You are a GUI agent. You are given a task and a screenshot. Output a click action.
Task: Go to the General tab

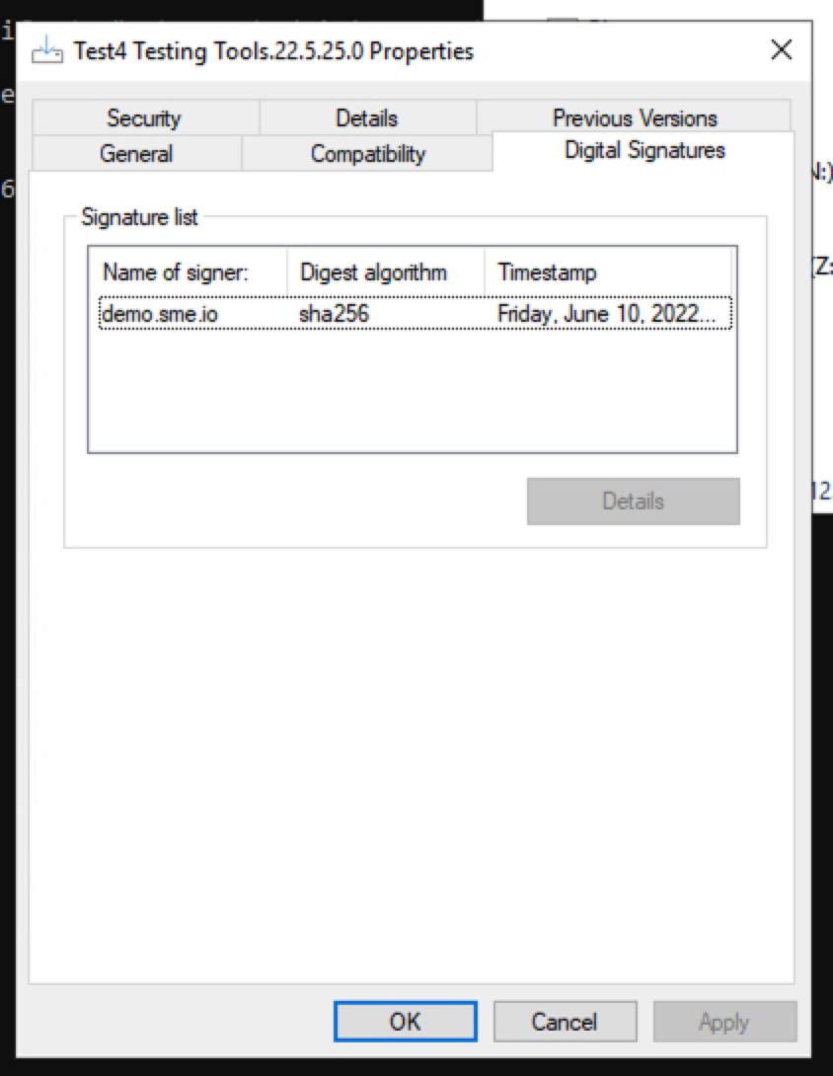pyautogui.click(x=136, y=153)
